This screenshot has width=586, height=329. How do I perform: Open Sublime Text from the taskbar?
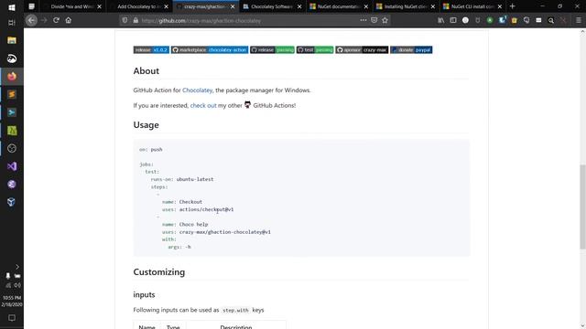point(12,94)
